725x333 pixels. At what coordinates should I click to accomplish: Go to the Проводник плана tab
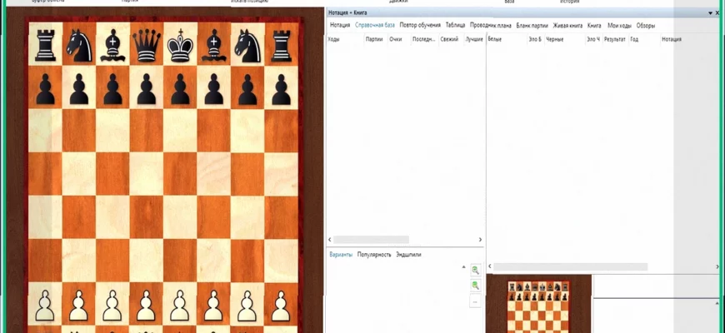click(491, 26)
